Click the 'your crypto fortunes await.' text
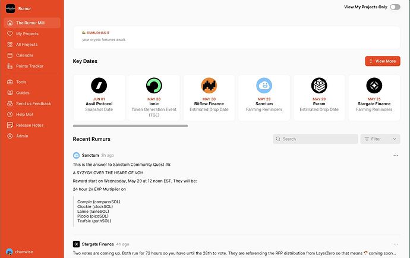Screen dimensions: 410x258 [104, 40]
